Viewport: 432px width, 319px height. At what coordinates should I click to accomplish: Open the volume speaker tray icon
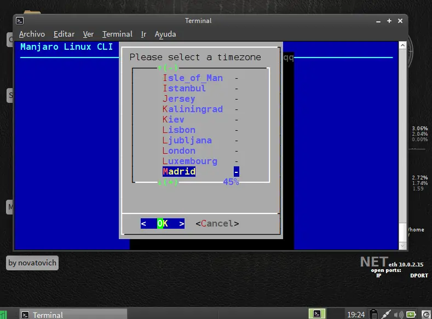(x=399, y=315)
